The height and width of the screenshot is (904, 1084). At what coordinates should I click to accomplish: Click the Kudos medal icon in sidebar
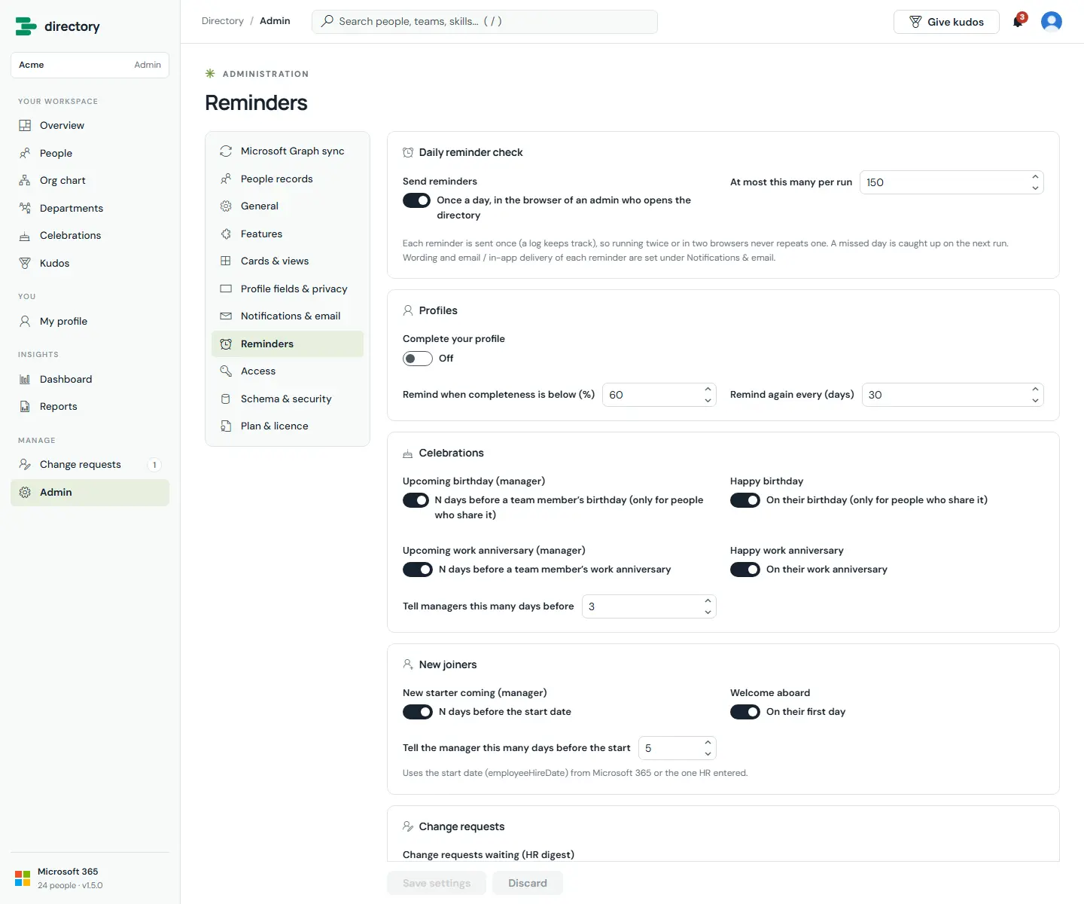click(x=25, y=264)
